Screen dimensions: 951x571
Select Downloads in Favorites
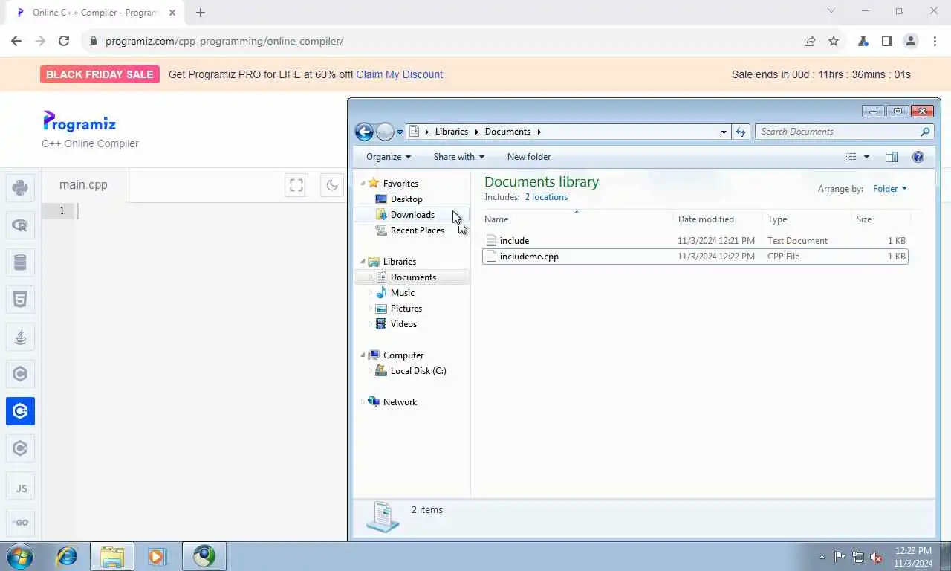click(412, 215)
